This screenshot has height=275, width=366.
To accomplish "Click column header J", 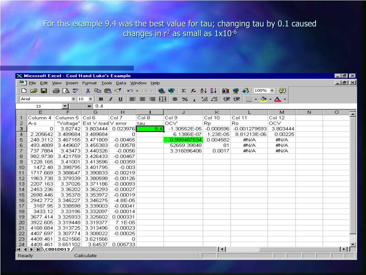I will 183,112.
